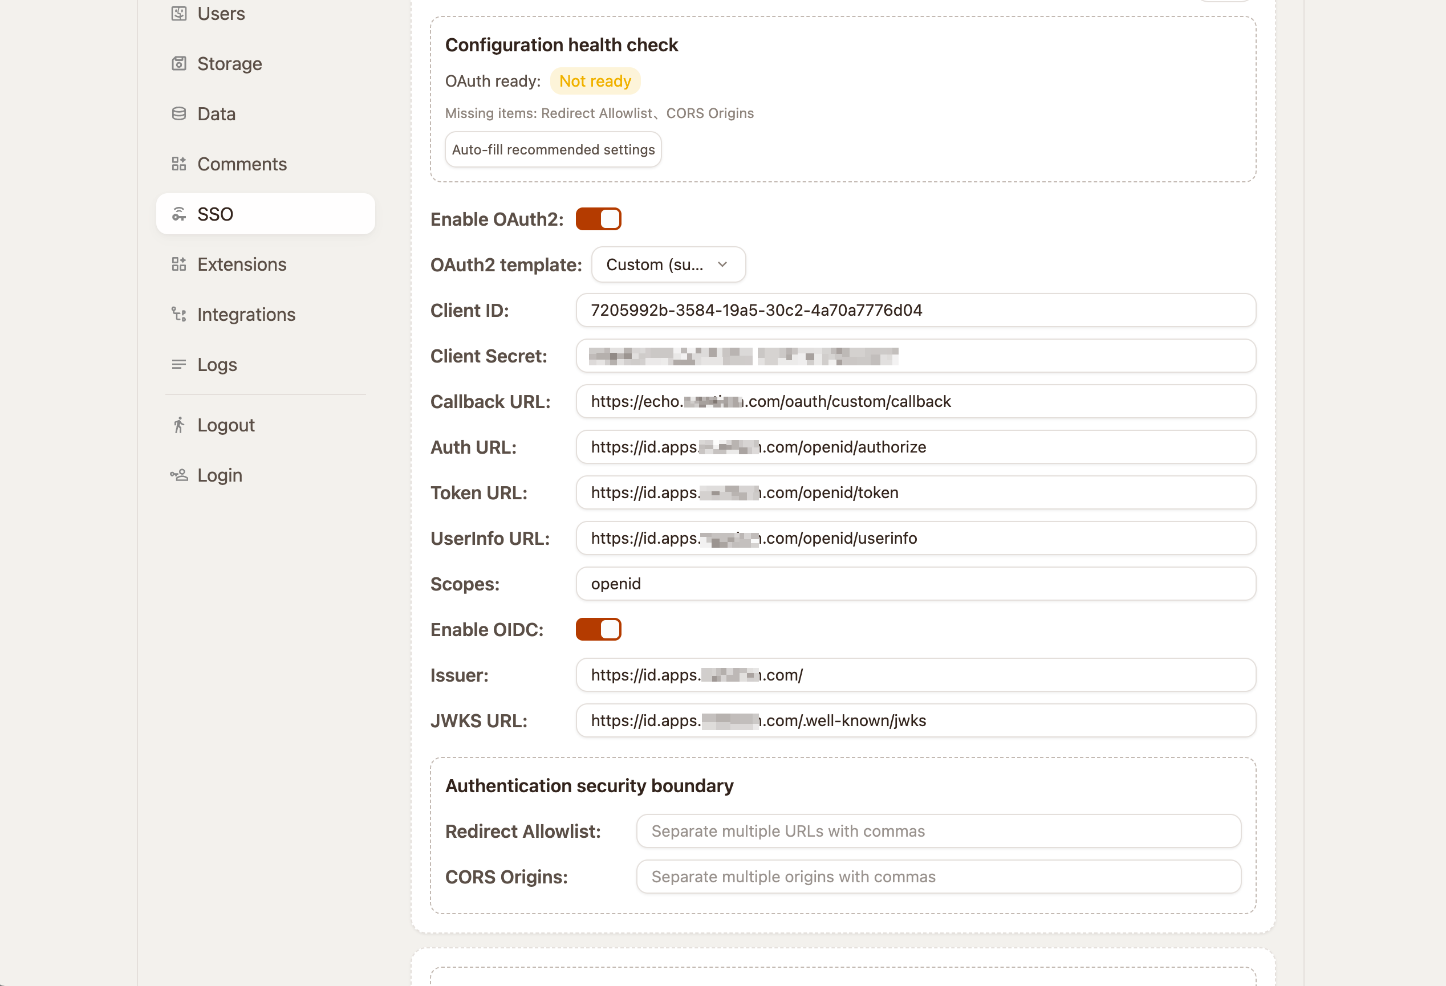Focus the Client ID field
This screenshot has height=986, width=1446.
click(915, 310)
